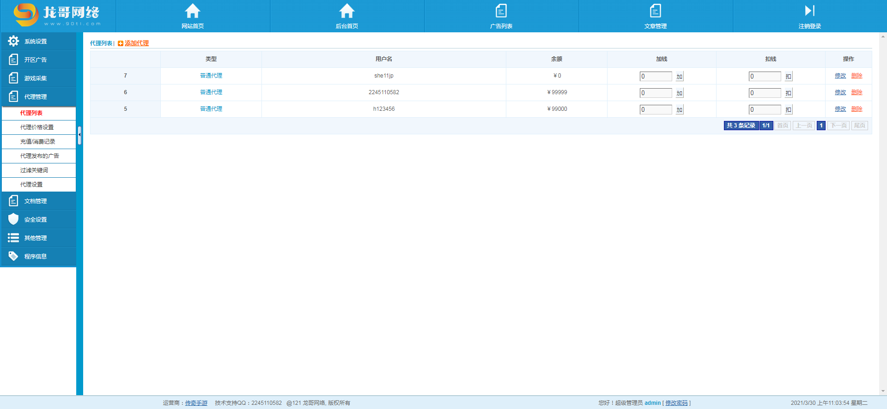The height and width of the screenshot is (409, 887).
Task: Click 代理列表 breadcrumb link
Action: click(x=101, y=43)
